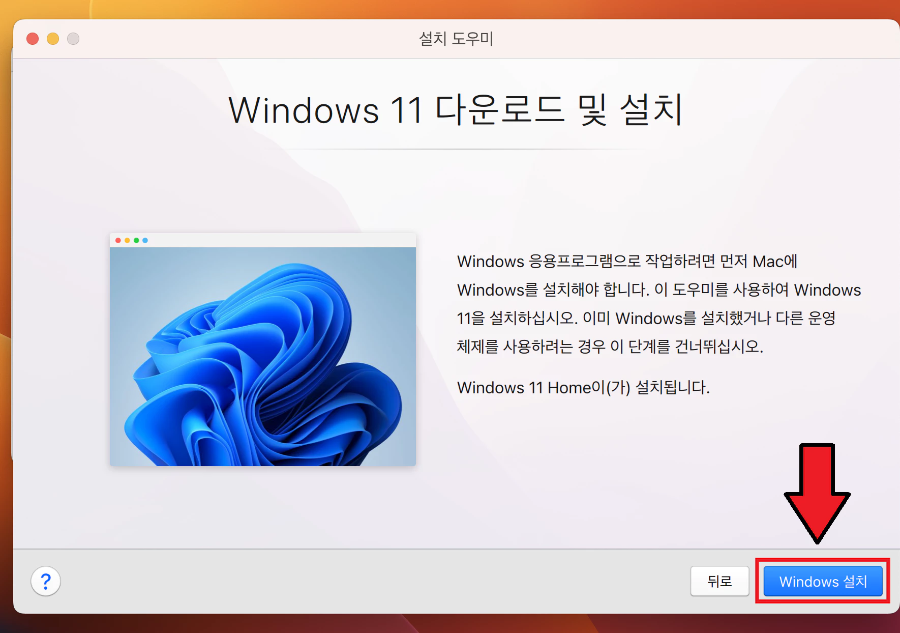900x633 pixels.
Task: Click the Windows 11 다운로드 및 설치 heading
Action: pyautogui.click(x=456, y=110)
